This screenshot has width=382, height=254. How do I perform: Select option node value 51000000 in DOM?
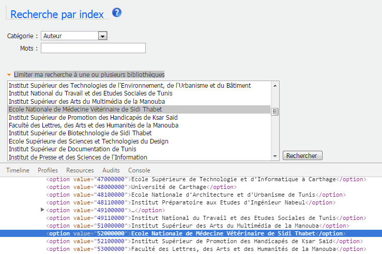[x=197, y=226]
